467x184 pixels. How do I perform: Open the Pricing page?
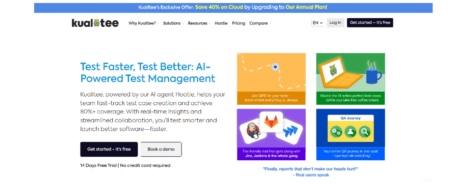click(238, 23)
